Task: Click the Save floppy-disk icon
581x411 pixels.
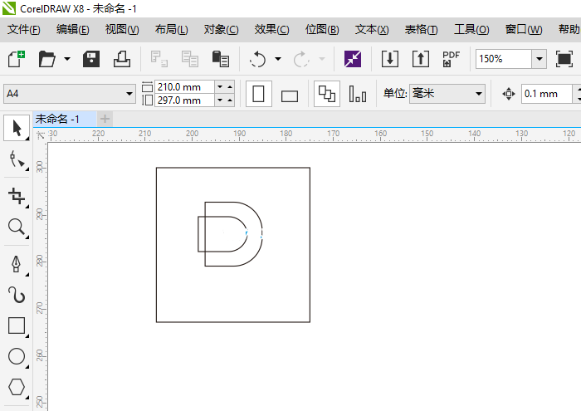Action: click(x=91, y=59)
